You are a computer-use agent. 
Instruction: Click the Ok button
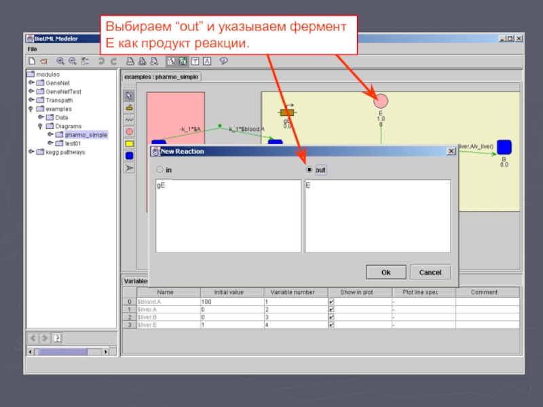[x=386, y=273]
